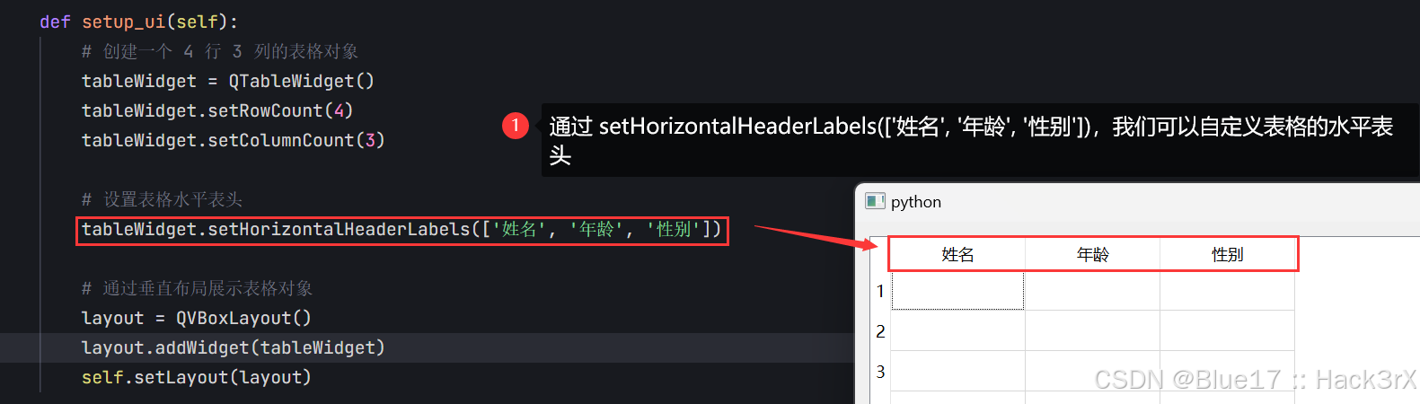Click the layout = QVBoxLayout() line
This screenshot has height=404, width=1420.
click(197, 318)
